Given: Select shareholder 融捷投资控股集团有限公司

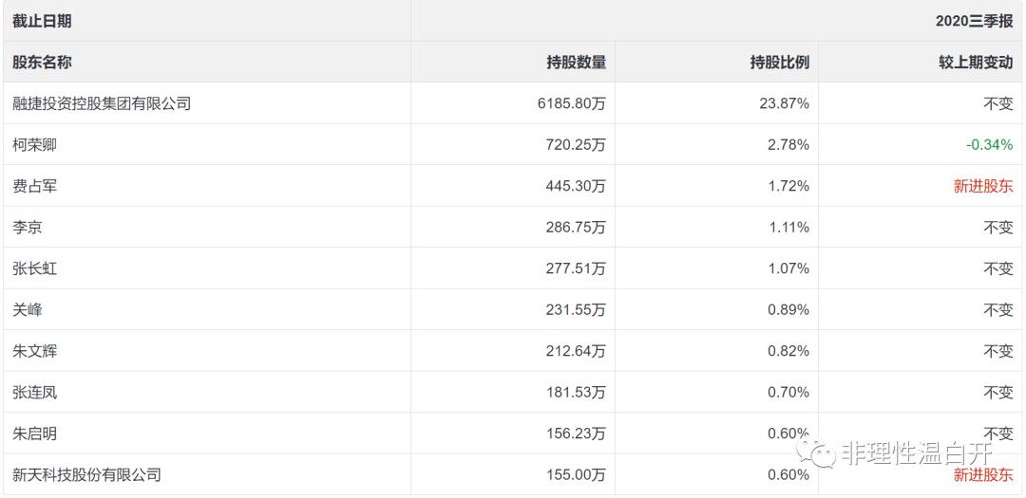Looking at the screenshot, I should tap(102, 103).
